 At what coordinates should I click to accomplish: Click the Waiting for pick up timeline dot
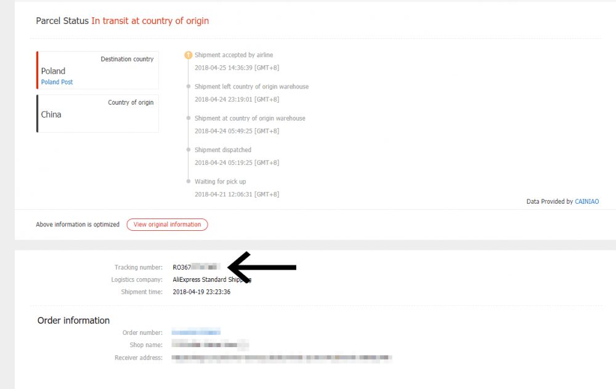coord(188,182)
